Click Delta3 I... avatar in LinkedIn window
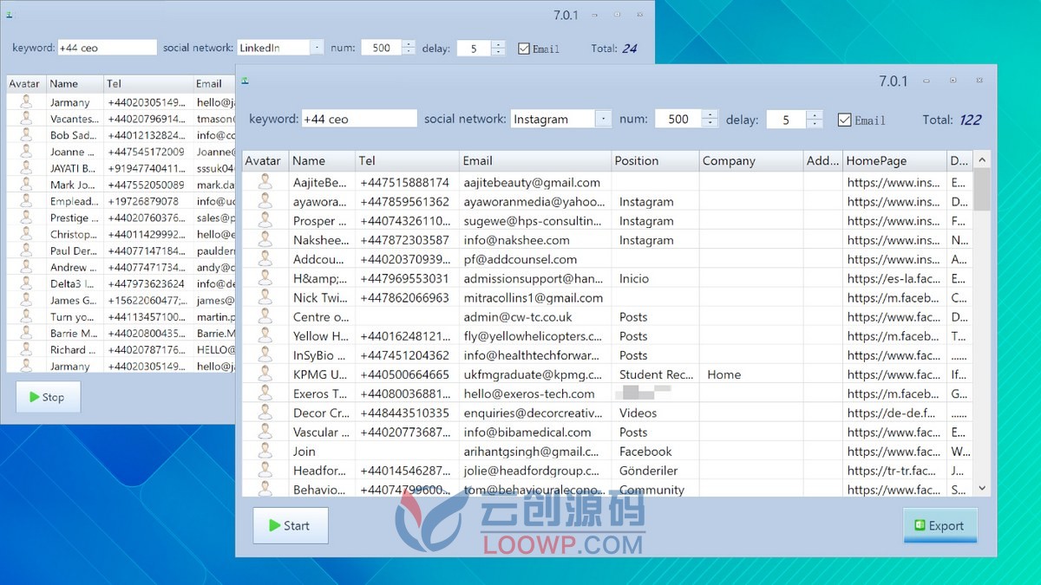Viewport: 1041px width, 585px height. tap(26, 283)
